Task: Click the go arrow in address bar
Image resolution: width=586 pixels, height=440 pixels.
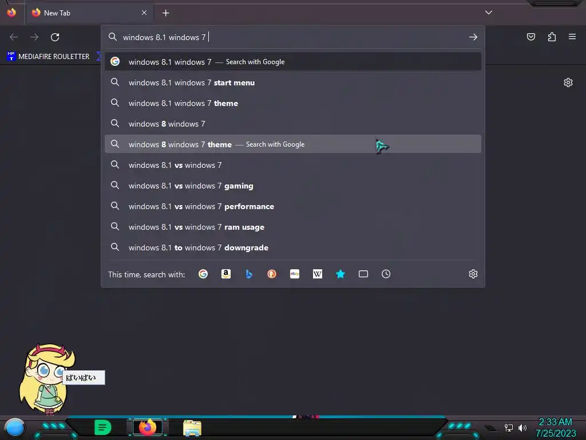Action: coord(473,37)
